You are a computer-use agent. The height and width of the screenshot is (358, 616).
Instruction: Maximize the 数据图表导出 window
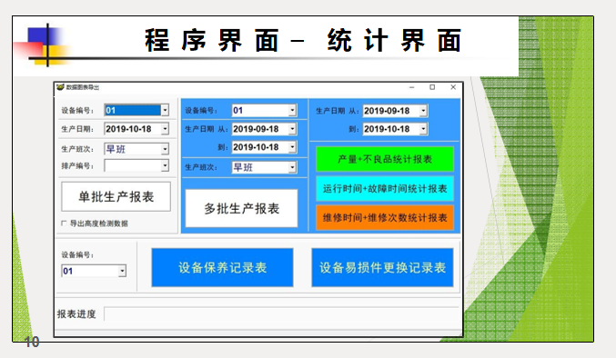tap(432, 87)
